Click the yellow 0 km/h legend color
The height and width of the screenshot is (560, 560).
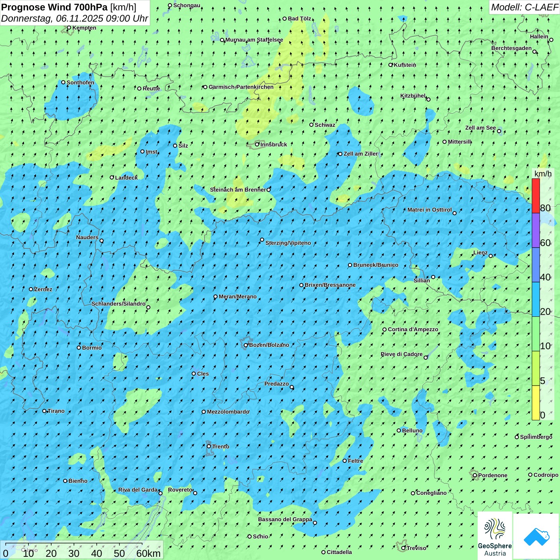pyautogui.click(x=536, y=403)
